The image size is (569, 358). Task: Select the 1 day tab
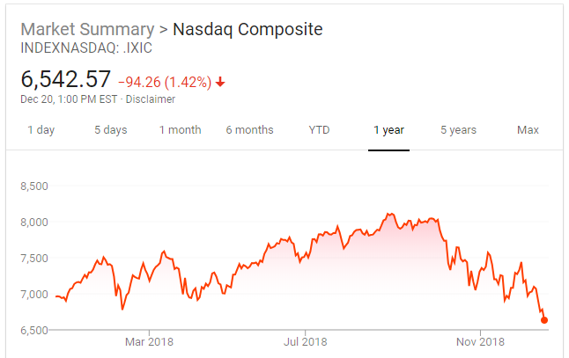coord(41,130)
